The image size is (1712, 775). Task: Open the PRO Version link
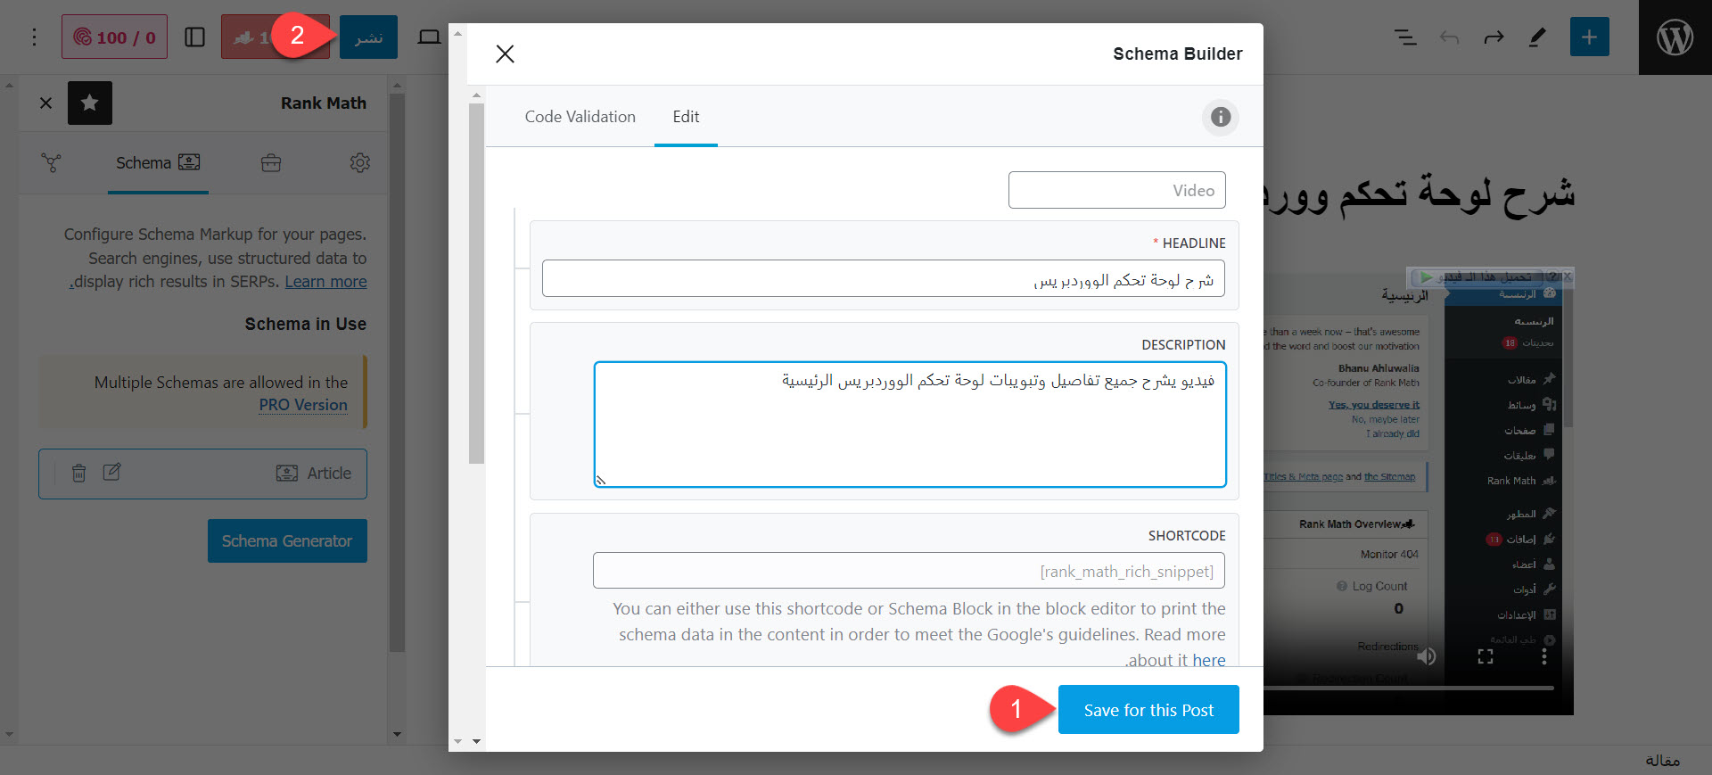click(303, 405)
